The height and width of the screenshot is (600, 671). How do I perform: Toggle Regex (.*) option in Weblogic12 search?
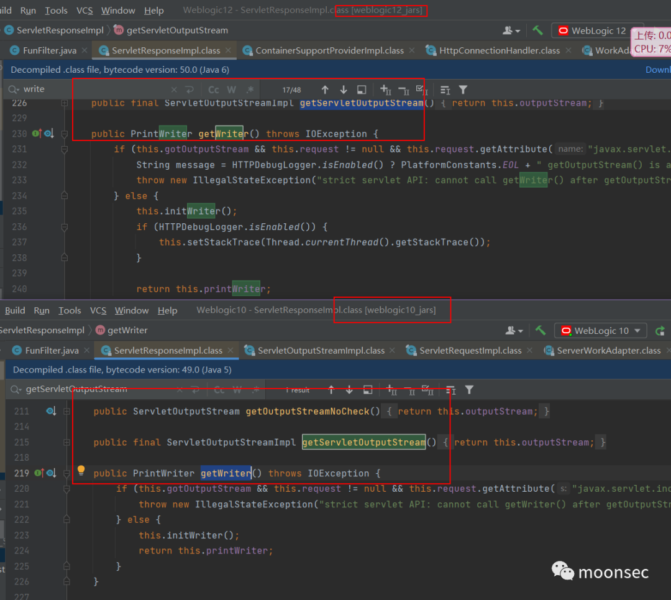pyautogui.click(x=250, y=90)
